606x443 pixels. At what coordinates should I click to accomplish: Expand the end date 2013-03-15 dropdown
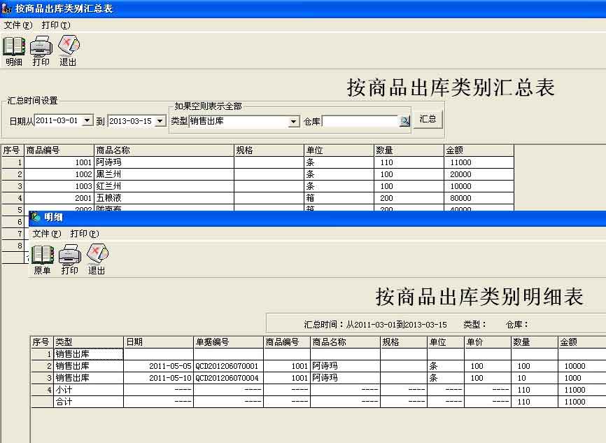[160, 121]
